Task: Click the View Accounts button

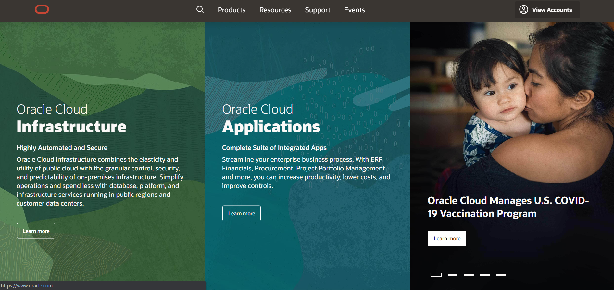Action: click(x=547, y=10)
